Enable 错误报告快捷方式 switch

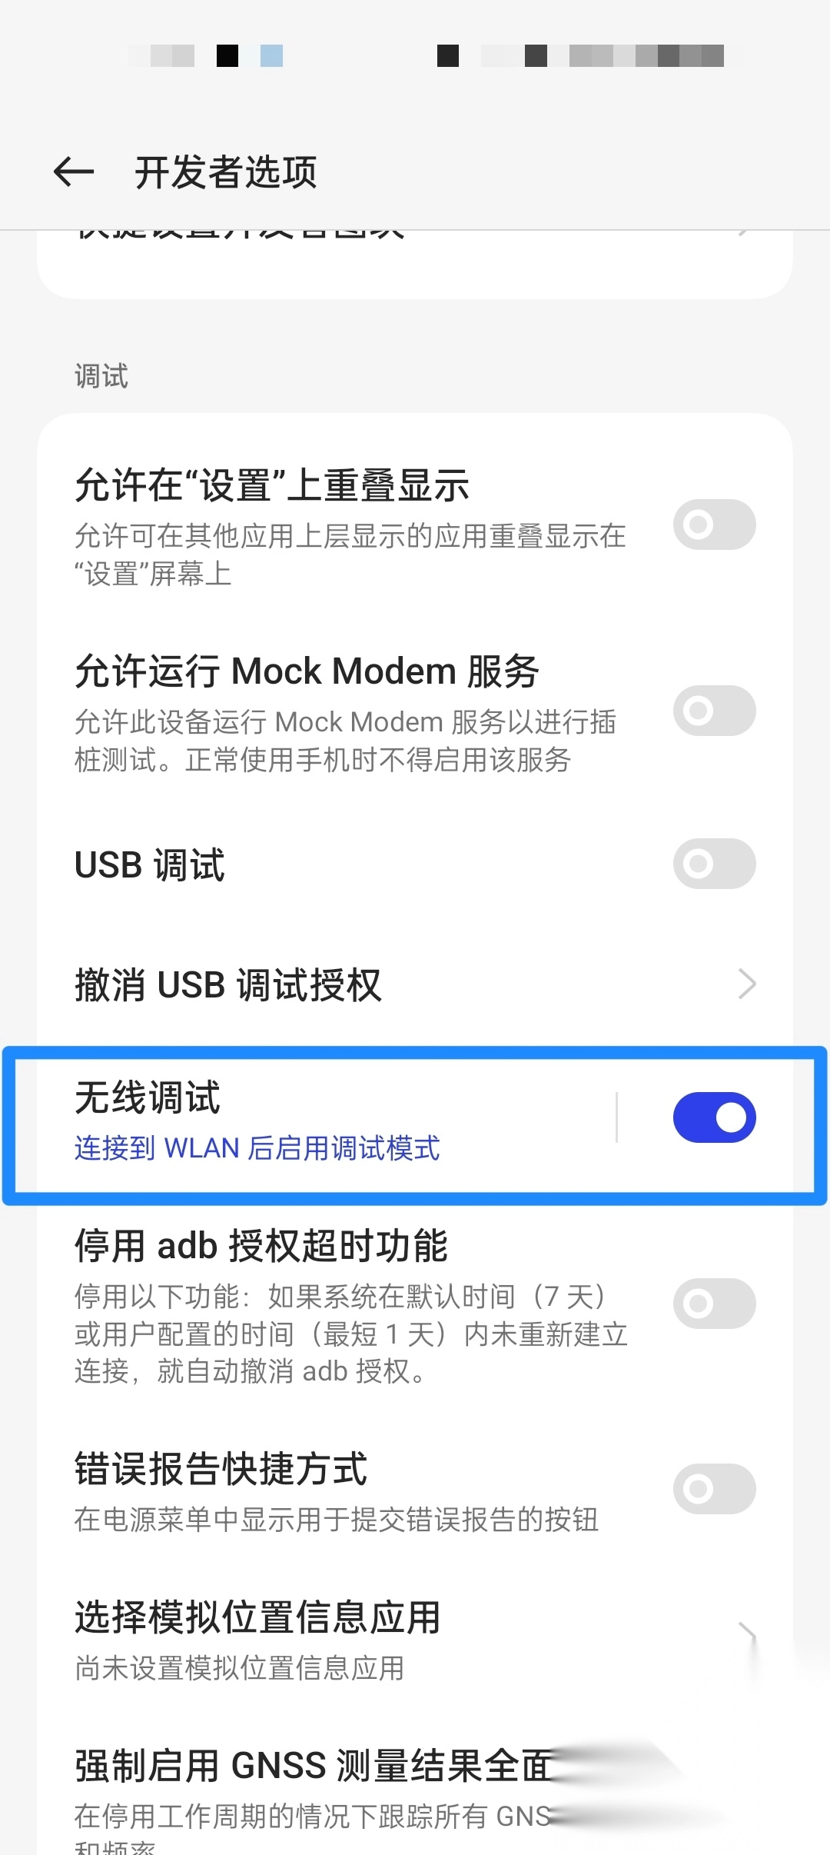point(714,1489)
